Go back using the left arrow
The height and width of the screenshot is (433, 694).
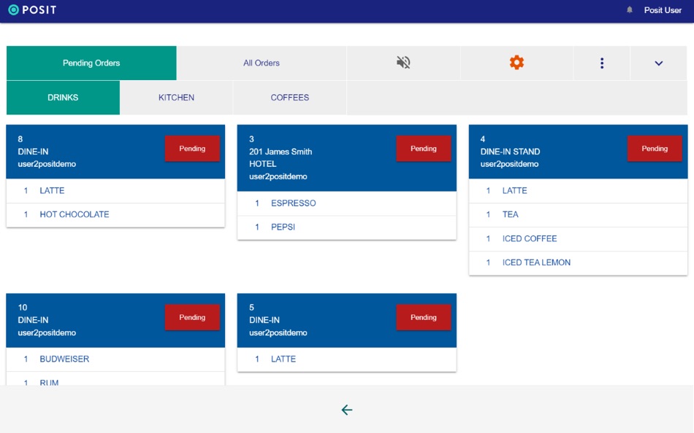(346, 410)
